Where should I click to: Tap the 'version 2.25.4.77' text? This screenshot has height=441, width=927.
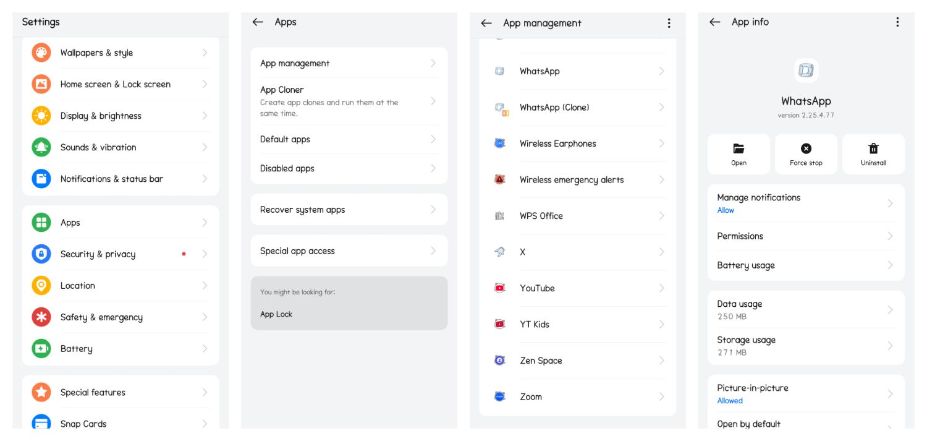pos(806,115)
